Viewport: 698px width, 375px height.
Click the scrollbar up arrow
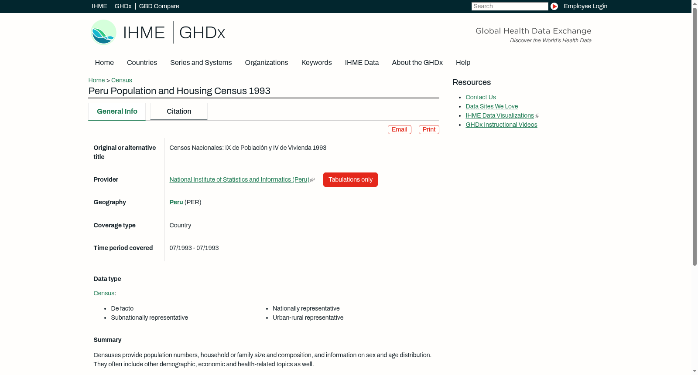695,3
